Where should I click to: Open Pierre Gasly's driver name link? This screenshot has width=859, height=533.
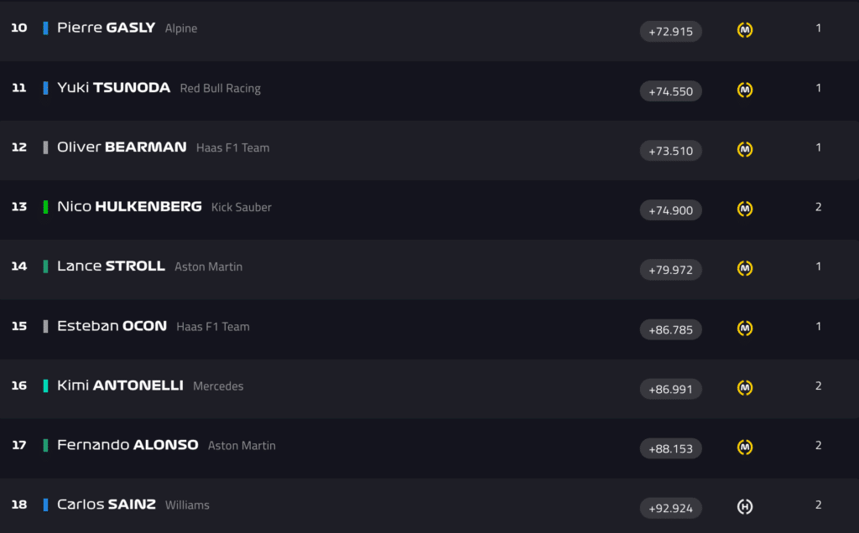click(106, 28)
